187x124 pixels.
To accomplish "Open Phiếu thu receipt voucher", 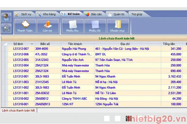I will coord(72,26).
